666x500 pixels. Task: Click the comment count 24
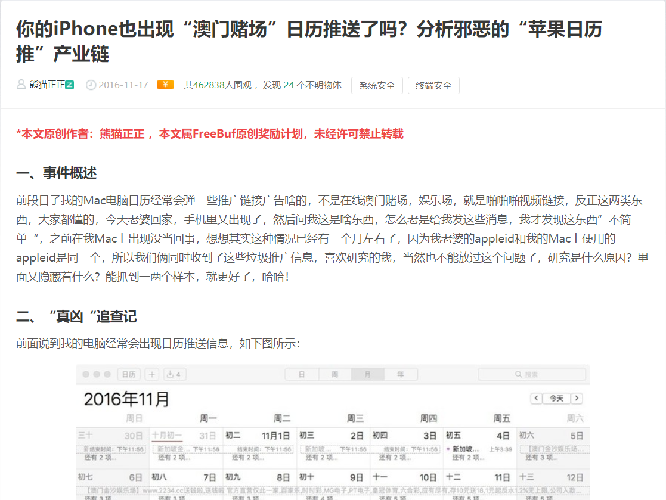point(289,85)
